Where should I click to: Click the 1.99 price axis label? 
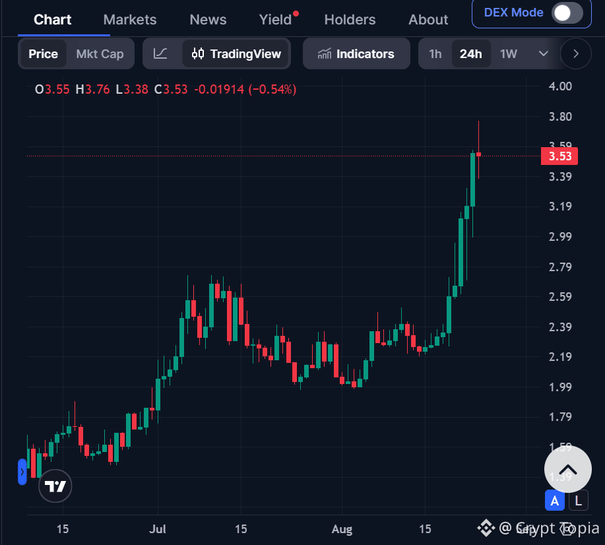point(560,387)
